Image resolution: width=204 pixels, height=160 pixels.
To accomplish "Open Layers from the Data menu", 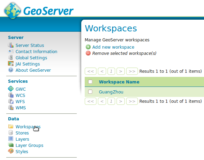I will coord(22,139).
